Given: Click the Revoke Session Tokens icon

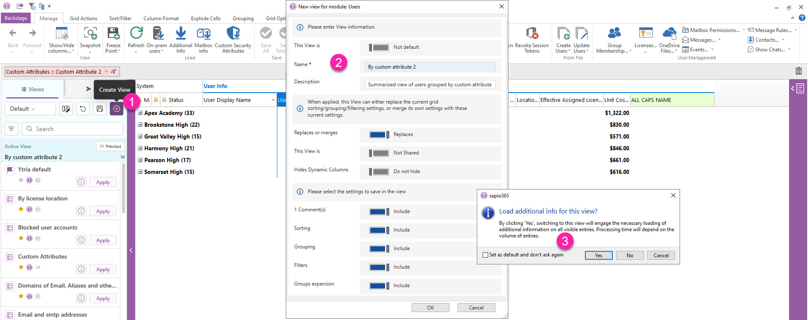Looking at the screenshot, I should (x=532, y=34).
